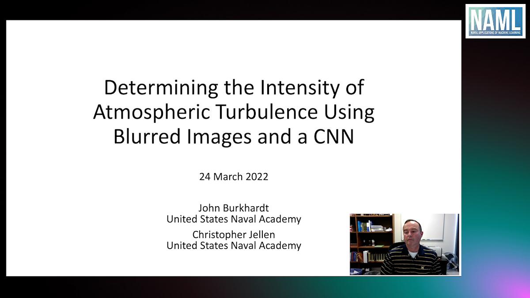Image resolution: width=530 pixels, height=298 pixels.
Task: Select the presenter webcam thumbnail
Action: click(404, 244)
